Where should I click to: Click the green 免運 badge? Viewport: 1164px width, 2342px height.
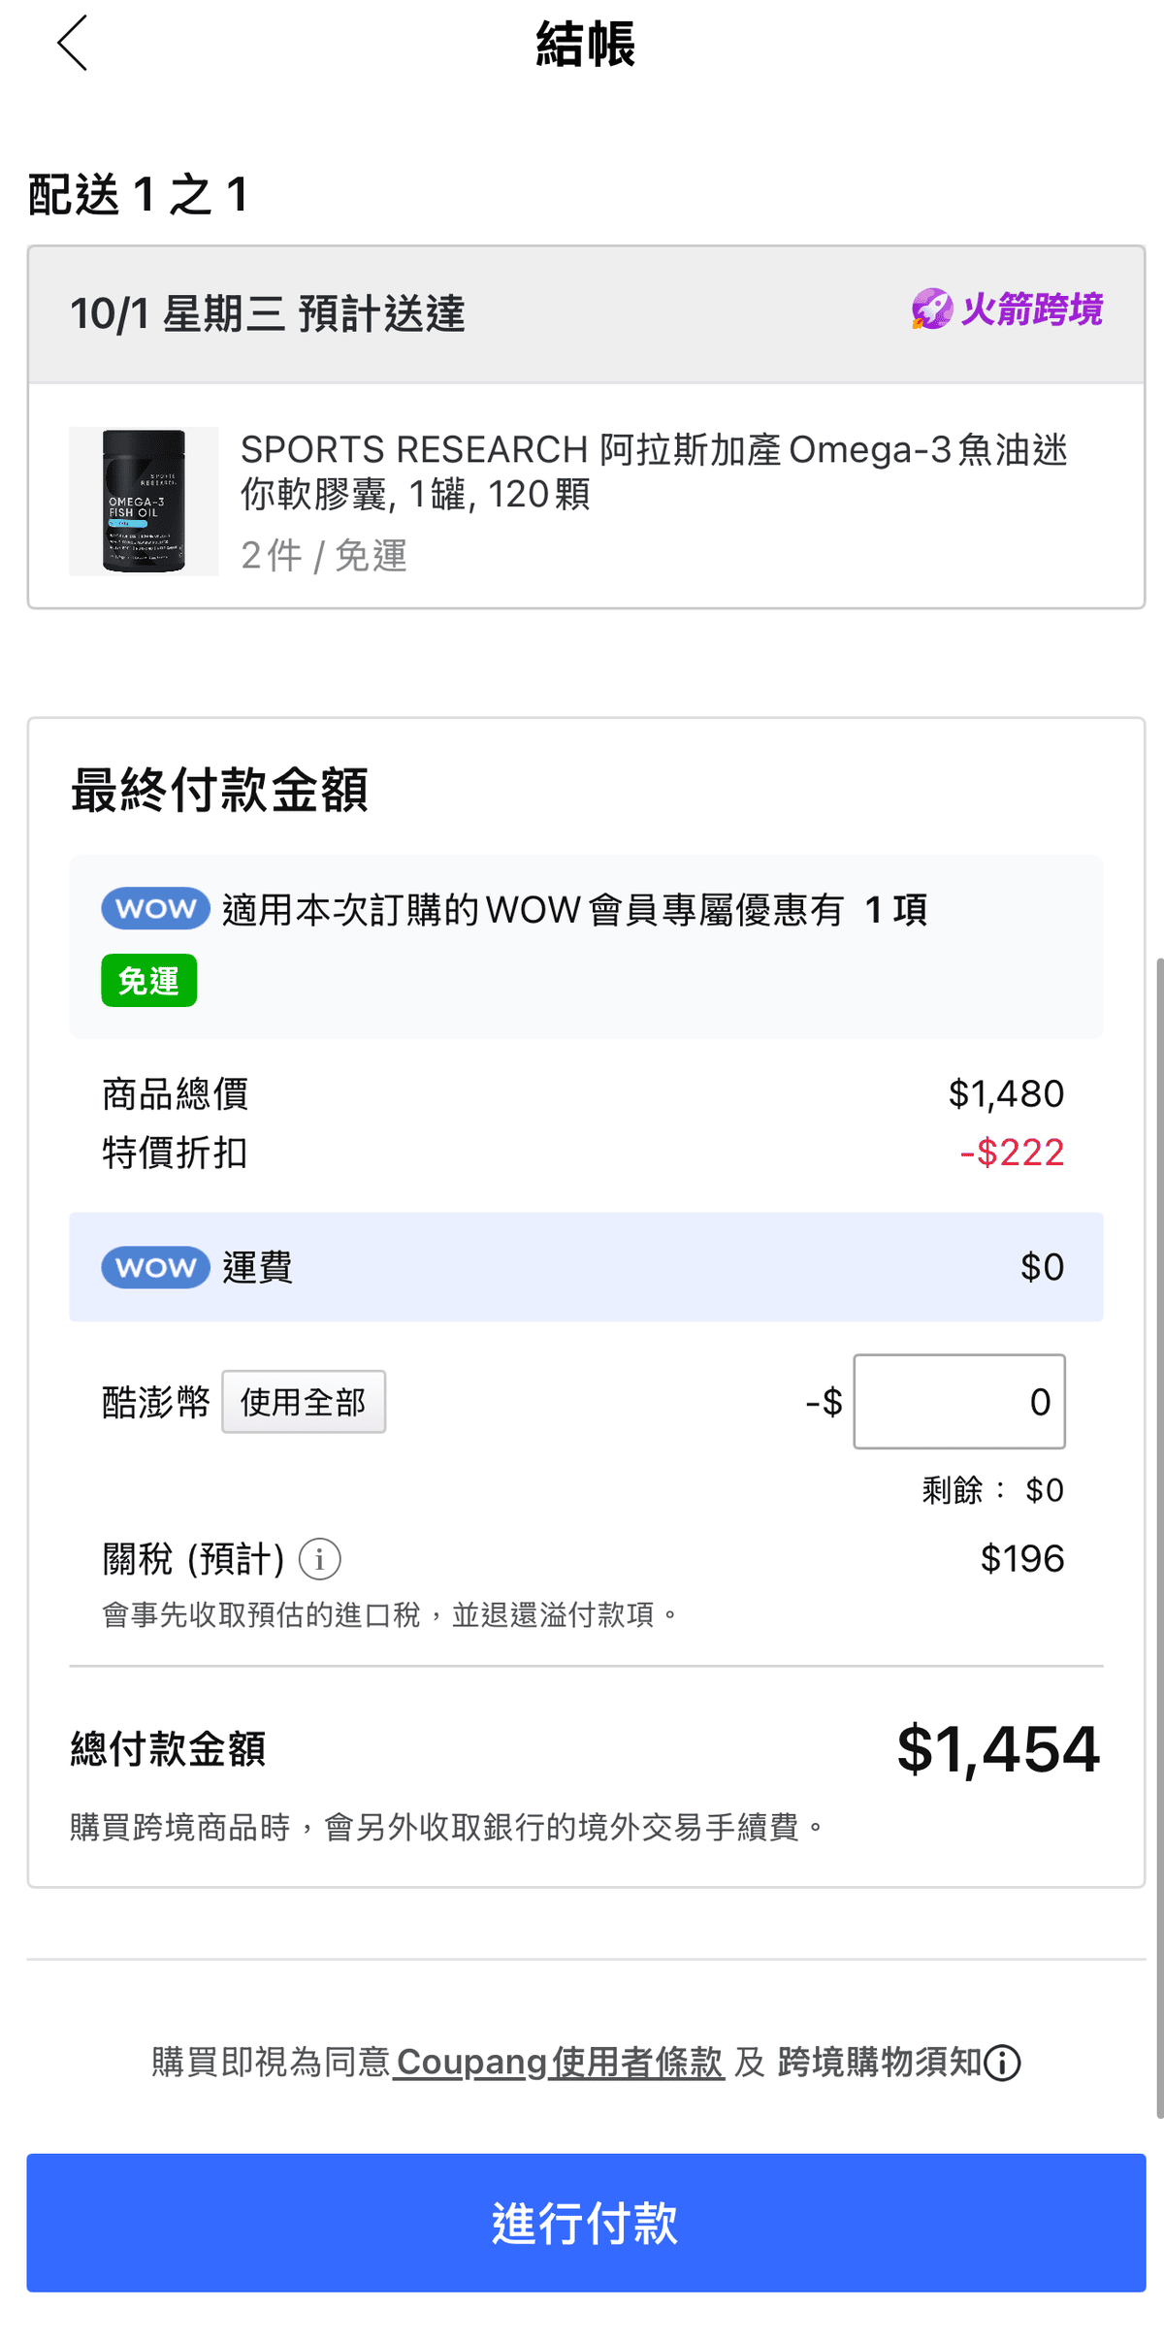[149, 981]
